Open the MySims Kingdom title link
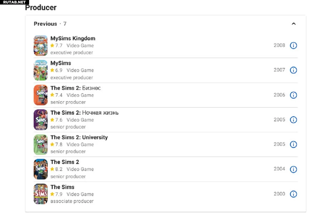This screenshot has height=217, width=321. coord(73,38)
